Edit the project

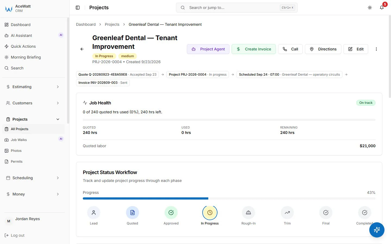tap(356, 49)
